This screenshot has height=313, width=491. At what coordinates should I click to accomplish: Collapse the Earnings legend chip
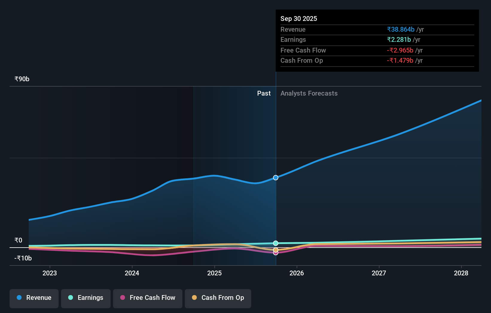86,298
